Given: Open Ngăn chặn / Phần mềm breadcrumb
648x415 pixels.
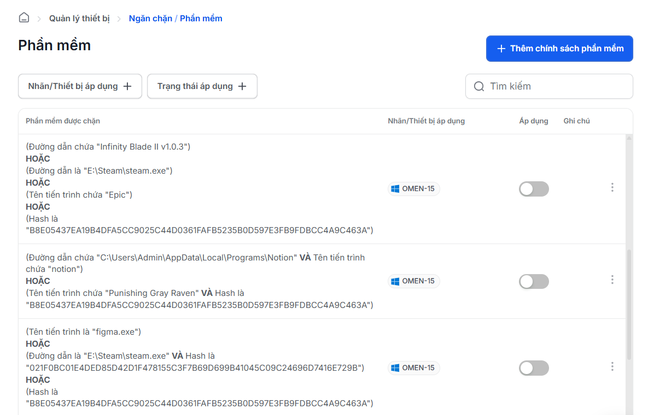Looking at the screenshot, I should click(x=176, y=19).
